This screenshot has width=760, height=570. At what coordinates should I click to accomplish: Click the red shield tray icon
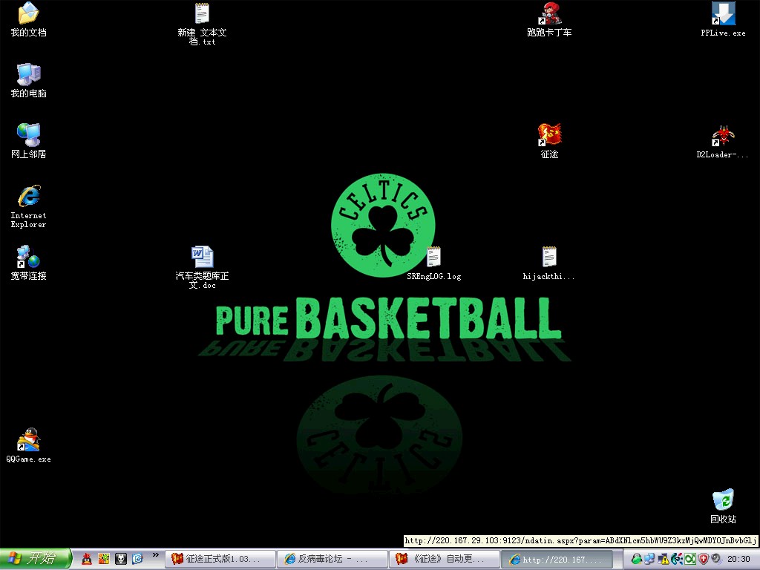704,559
